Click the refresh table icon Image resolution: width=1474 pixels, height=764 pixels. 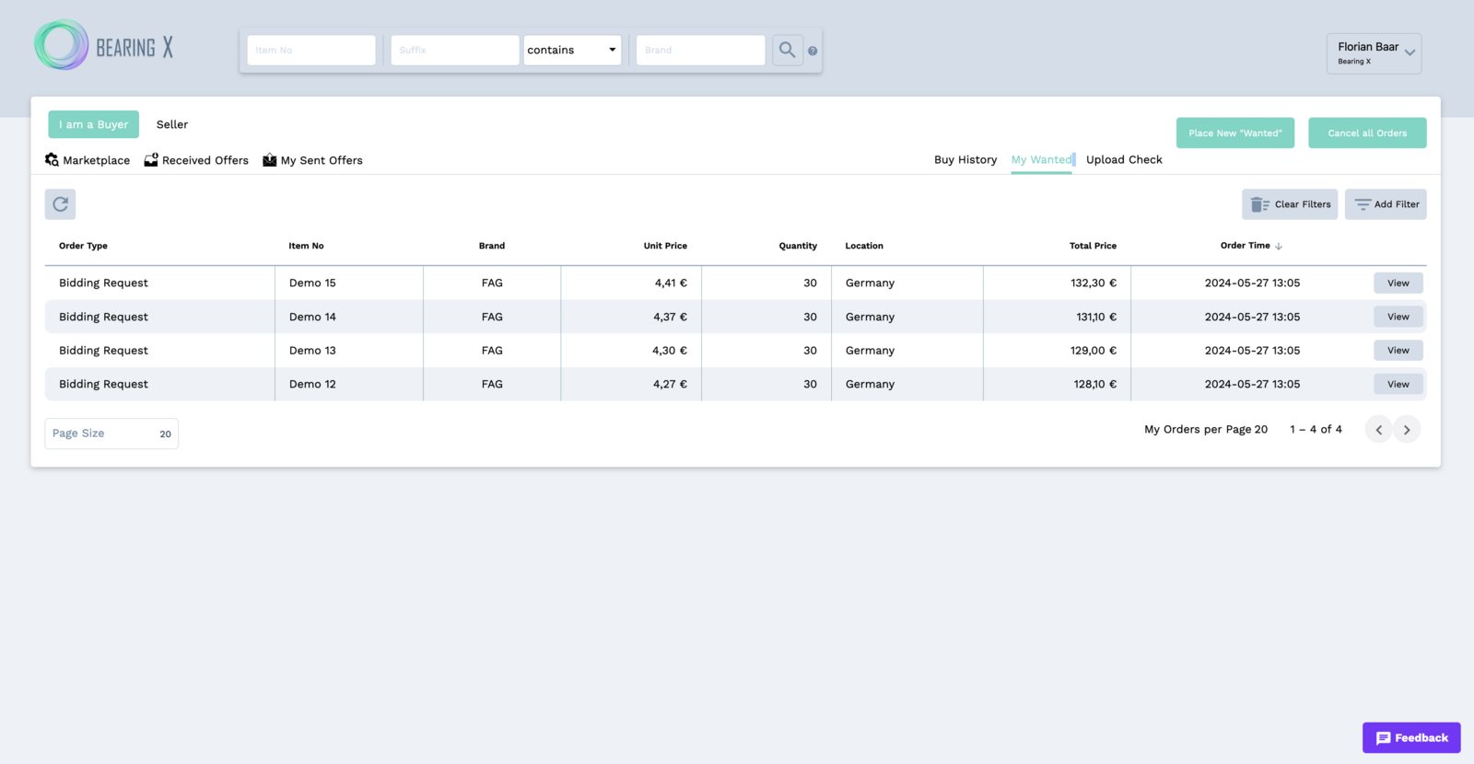tap(61, 204)
